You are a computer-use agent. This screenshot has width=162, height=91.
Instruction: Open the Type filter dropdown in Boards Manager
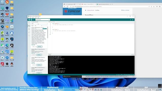(x=38, y=26)
